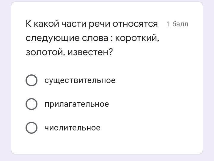Click the gray background below the card
Screen dimensions: 214x161
click(x=107, y=158)
